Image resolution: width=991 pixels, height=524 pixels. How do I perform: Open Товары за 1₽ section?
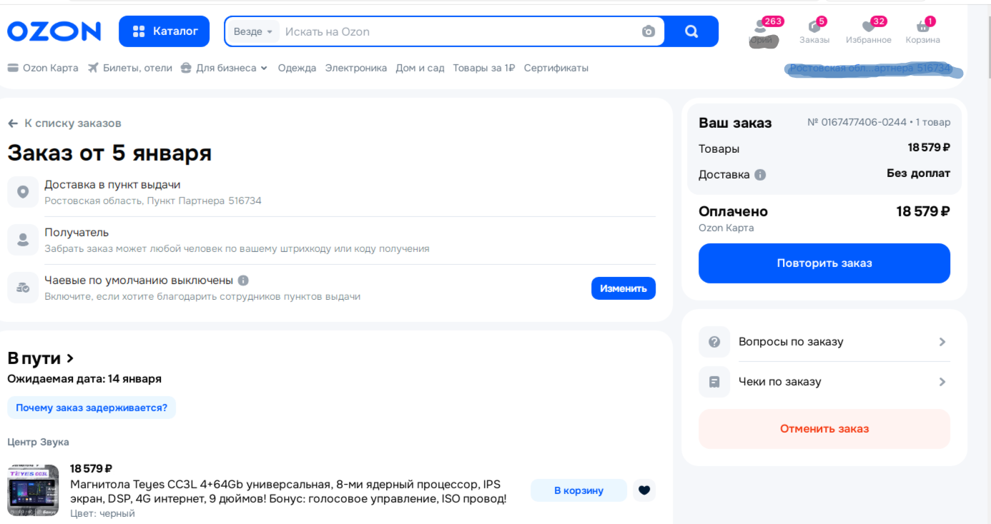click(484, 68)
